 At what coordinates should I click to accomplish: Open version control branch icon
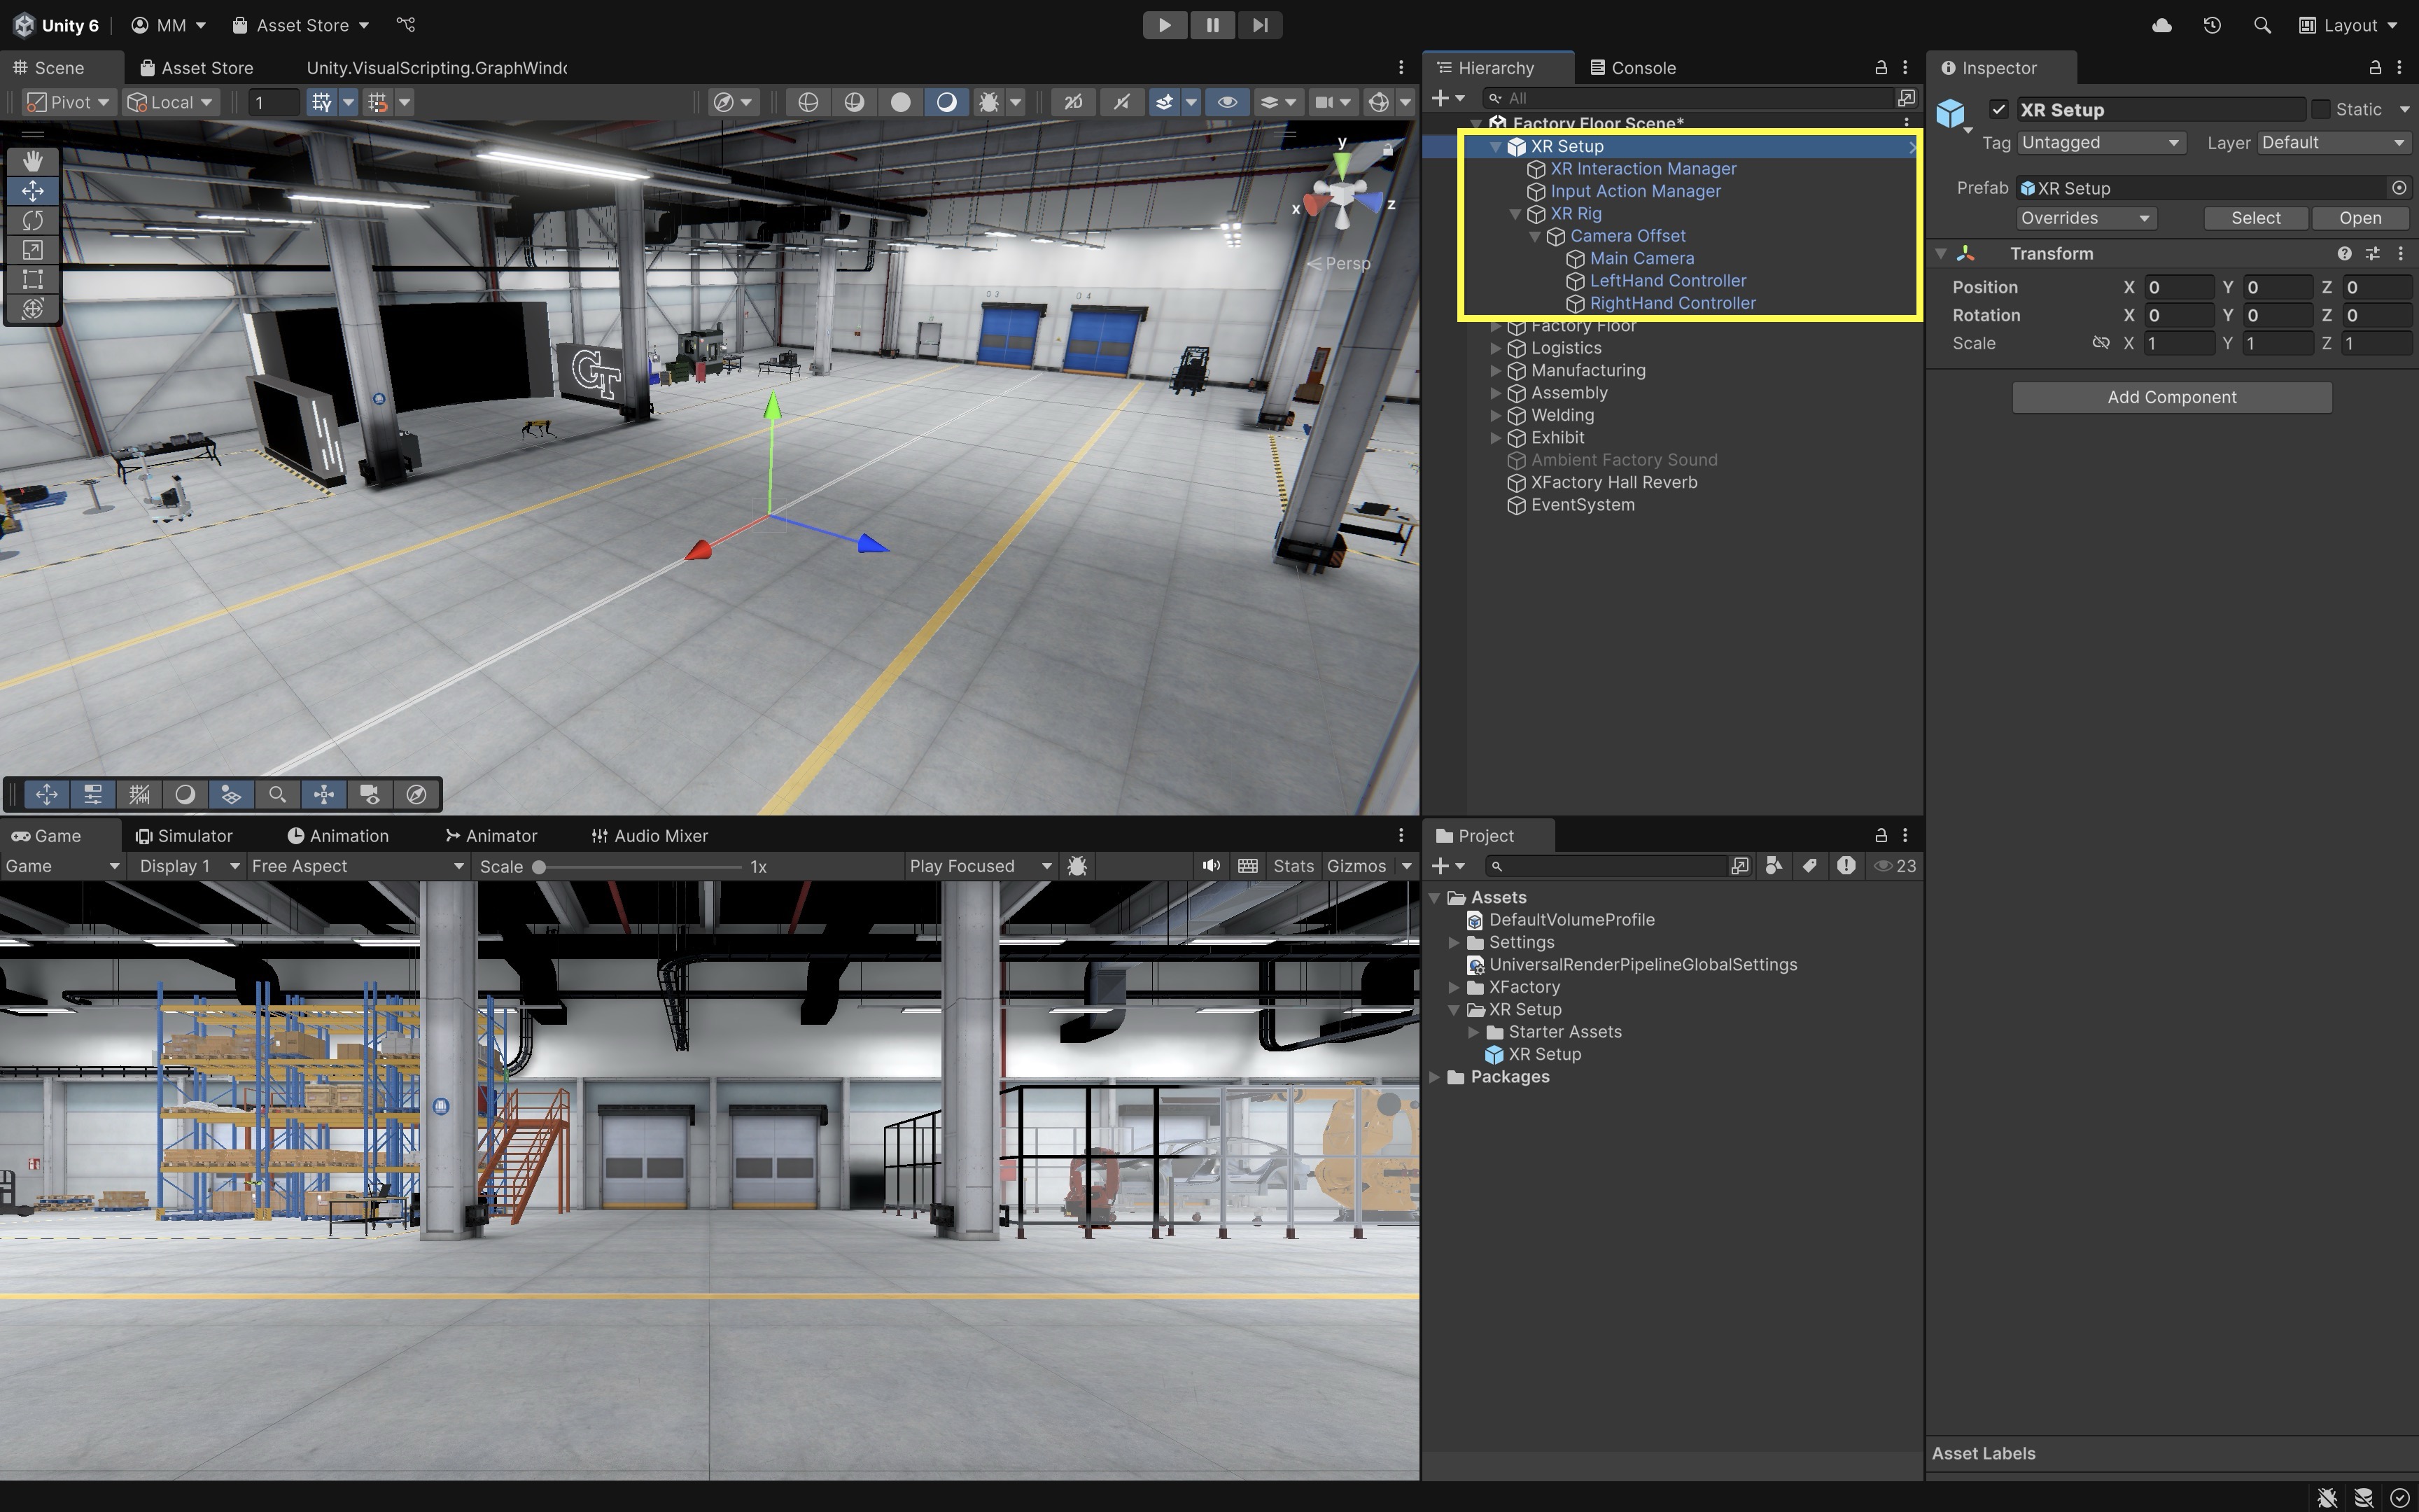(405, 25)
